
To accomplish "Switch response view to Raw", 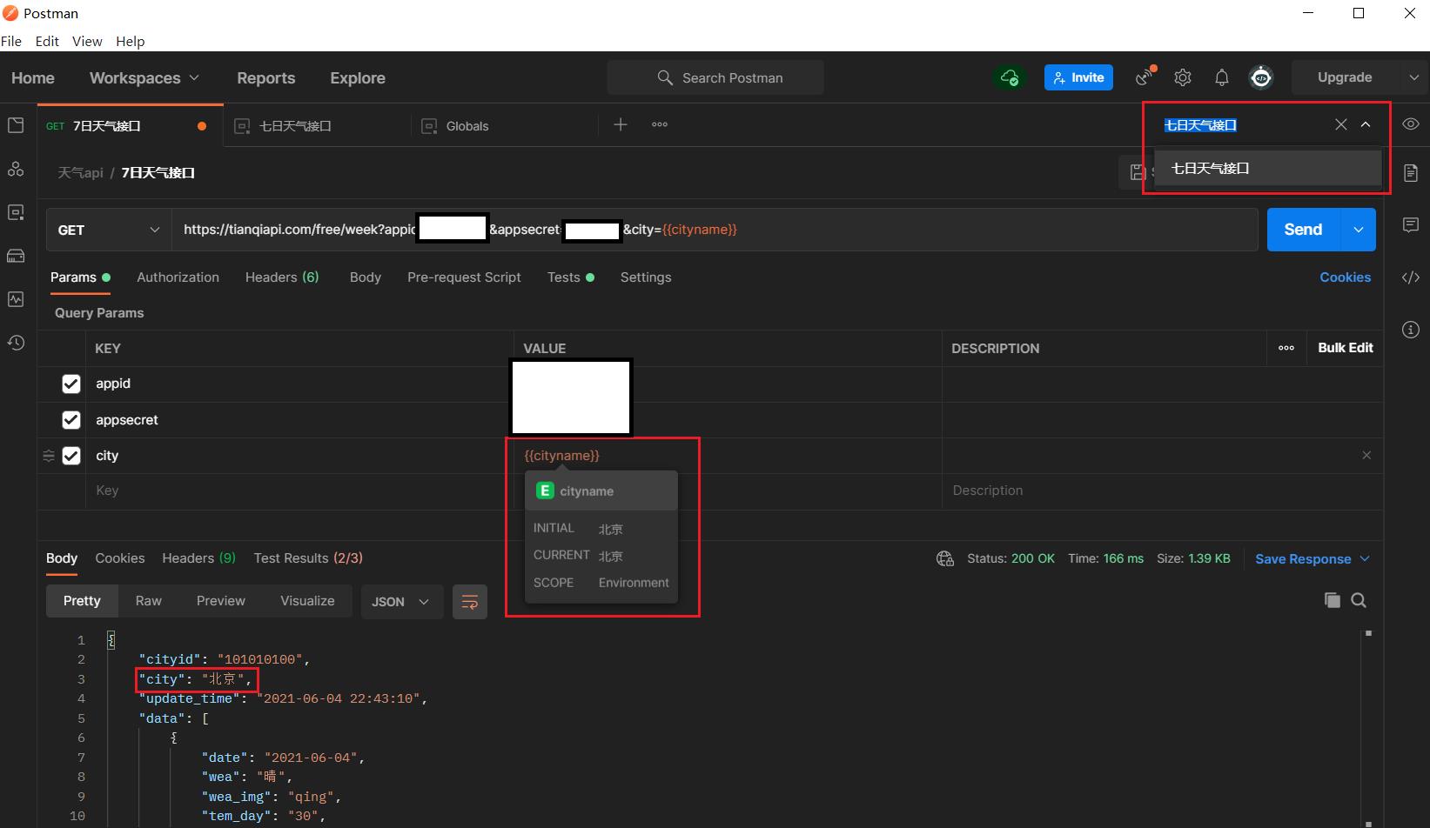I will coord(149,601).
